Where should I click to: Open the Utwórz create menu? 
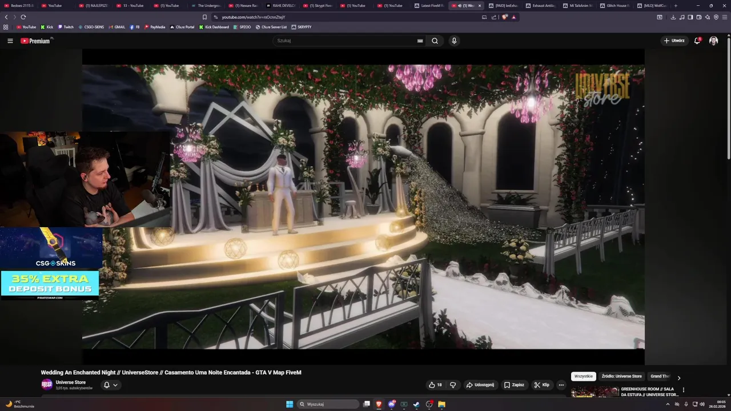point(674,41)
